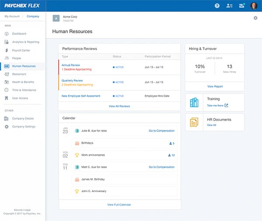Open New Employee Self Assessment link
The image size is (262, 221).
coord(81,96)
